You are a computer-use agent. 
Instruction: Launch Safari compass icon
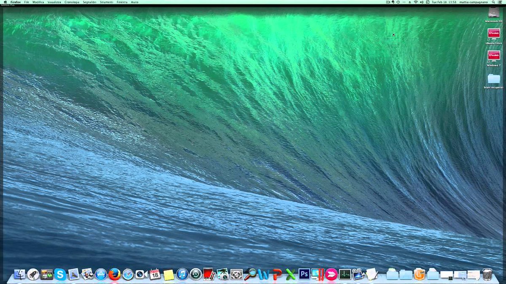click(128, 275)
